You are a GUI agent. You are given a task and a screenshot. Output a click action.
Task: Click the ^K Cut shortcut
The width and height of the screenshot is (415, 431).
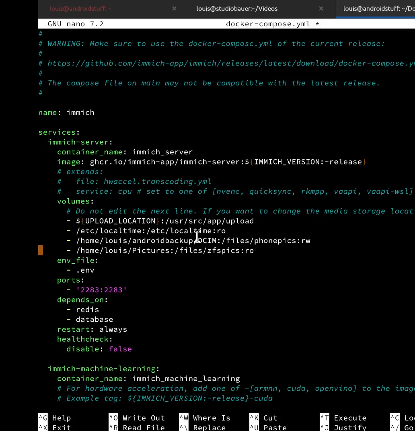click(x=263, y=418)
